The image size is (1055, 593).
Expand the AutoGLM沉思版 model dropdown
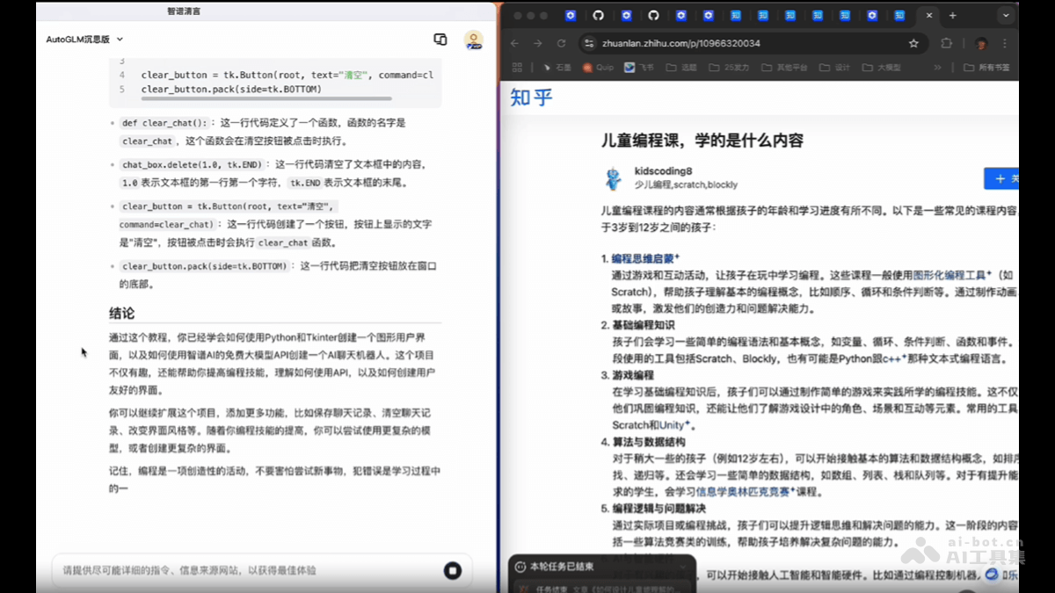click(x=84, y=40)
